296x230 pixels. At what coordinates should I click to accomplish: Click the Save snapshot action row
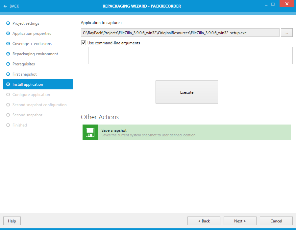[187, 132]
